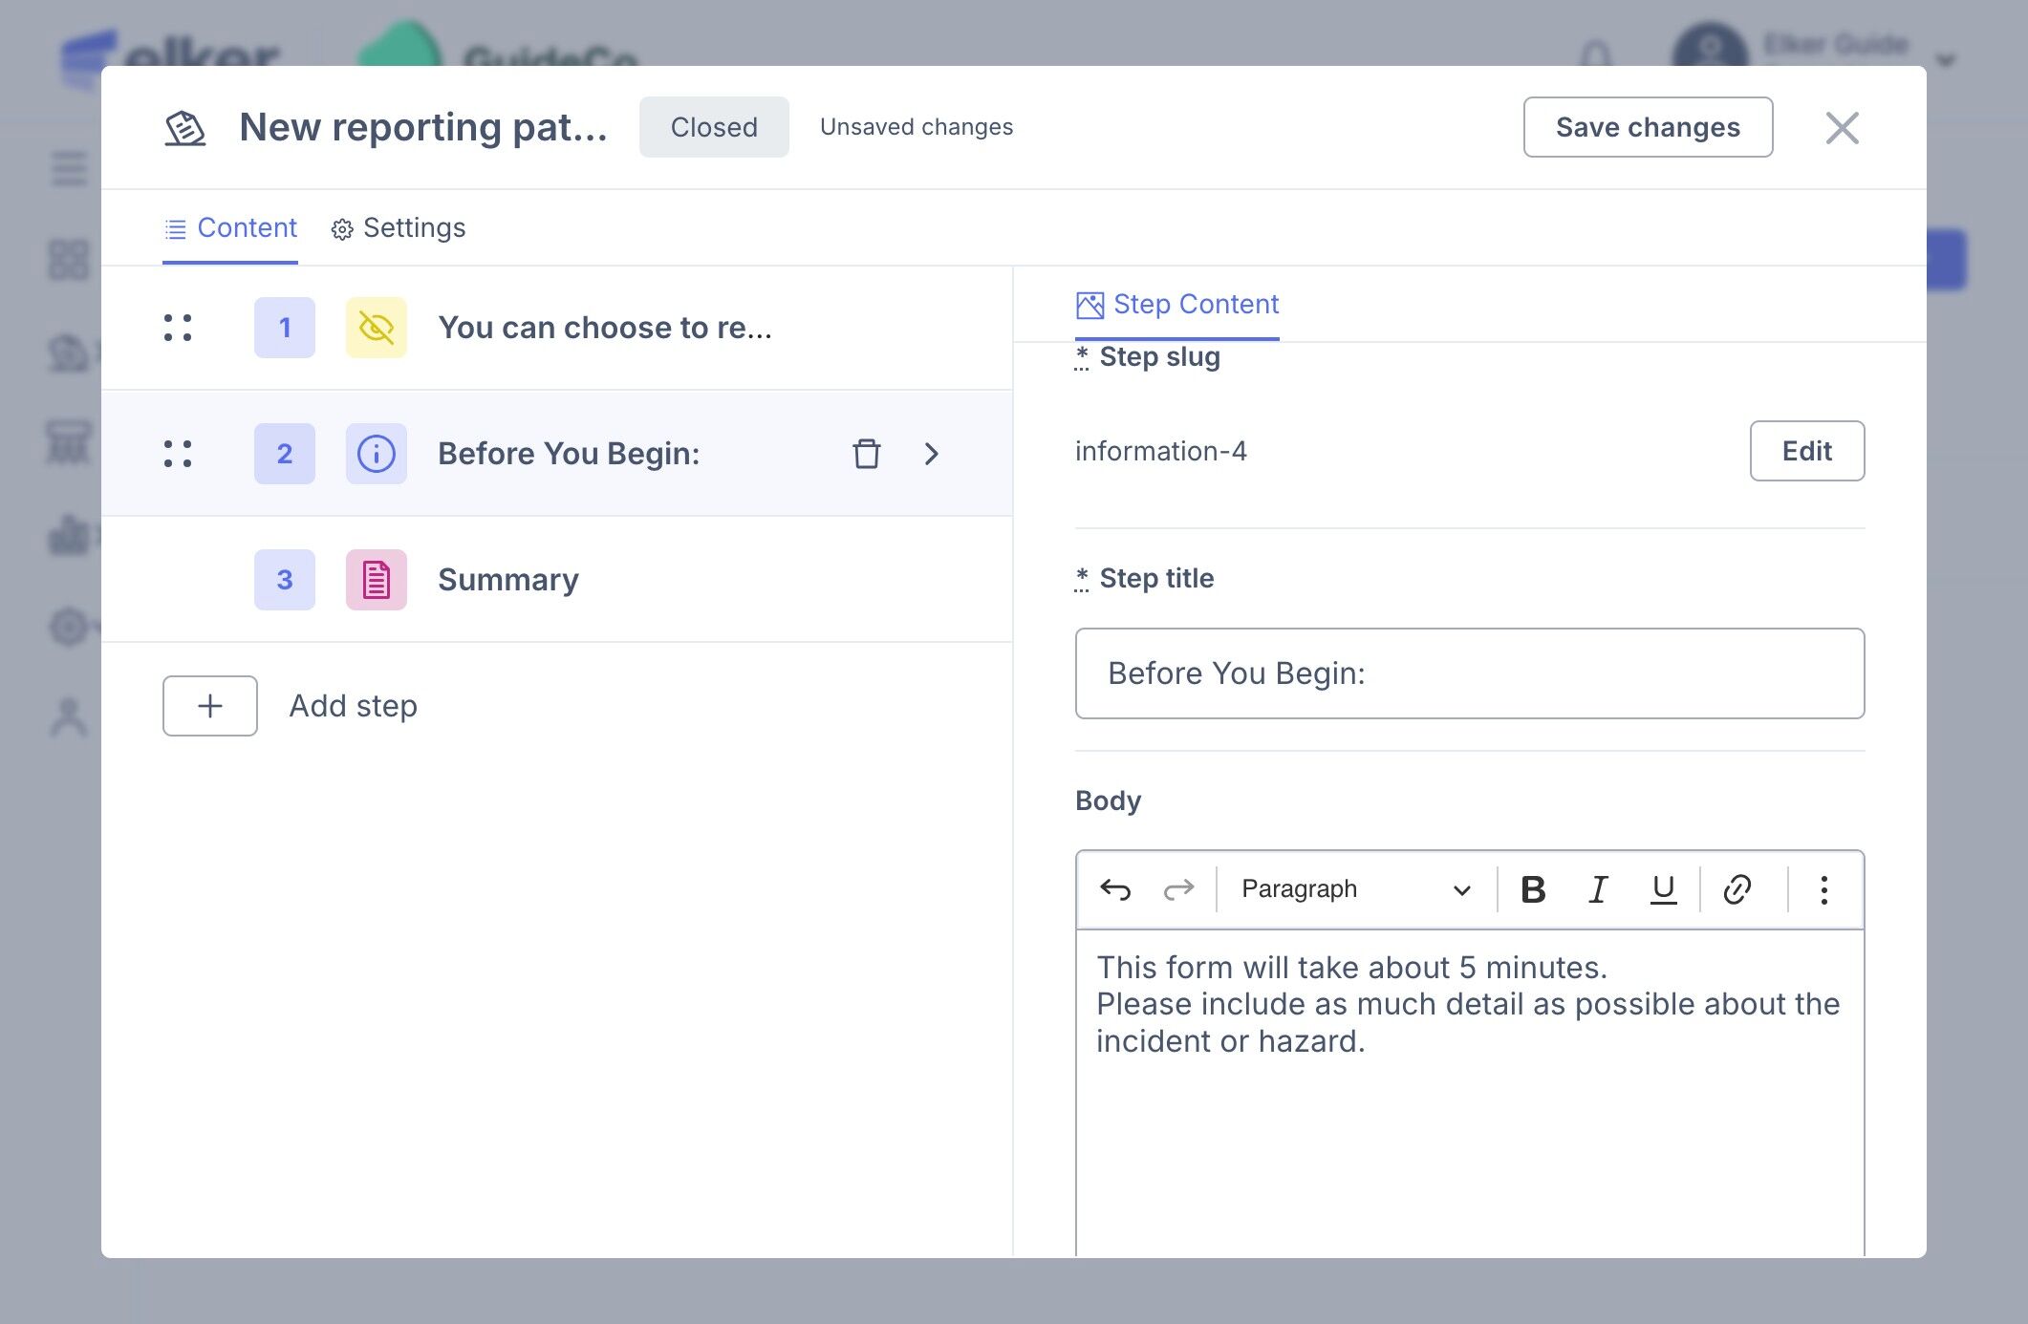The width and height of the screenshot is (2028, 1324).
Task: Underline the selected body text
Action: coord(1663,889)
